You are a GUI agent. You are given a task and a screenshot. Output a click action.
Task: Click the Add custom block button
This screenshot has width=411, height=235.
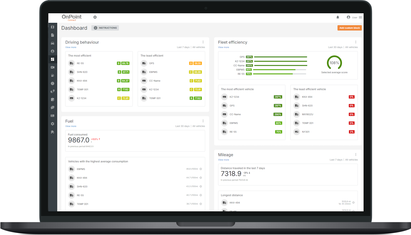349,28
